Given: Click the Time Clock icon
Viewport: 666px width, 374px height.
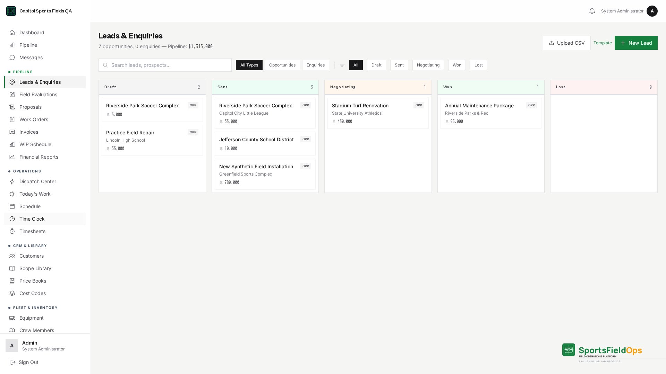Looking at the screenshot, I should tap(12, 219).
